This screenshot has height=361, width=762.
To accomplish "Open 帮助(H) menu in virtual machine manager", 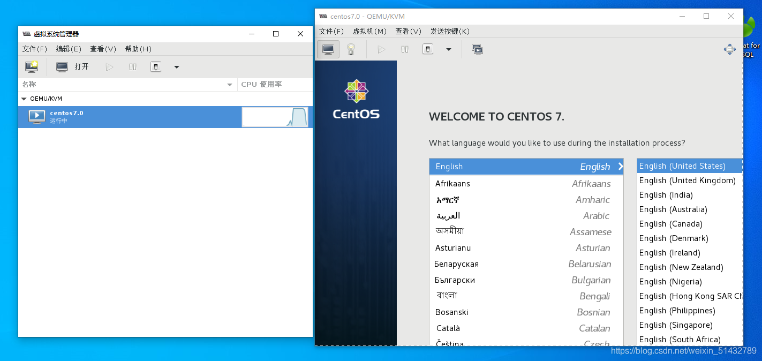I will [138, 49].
